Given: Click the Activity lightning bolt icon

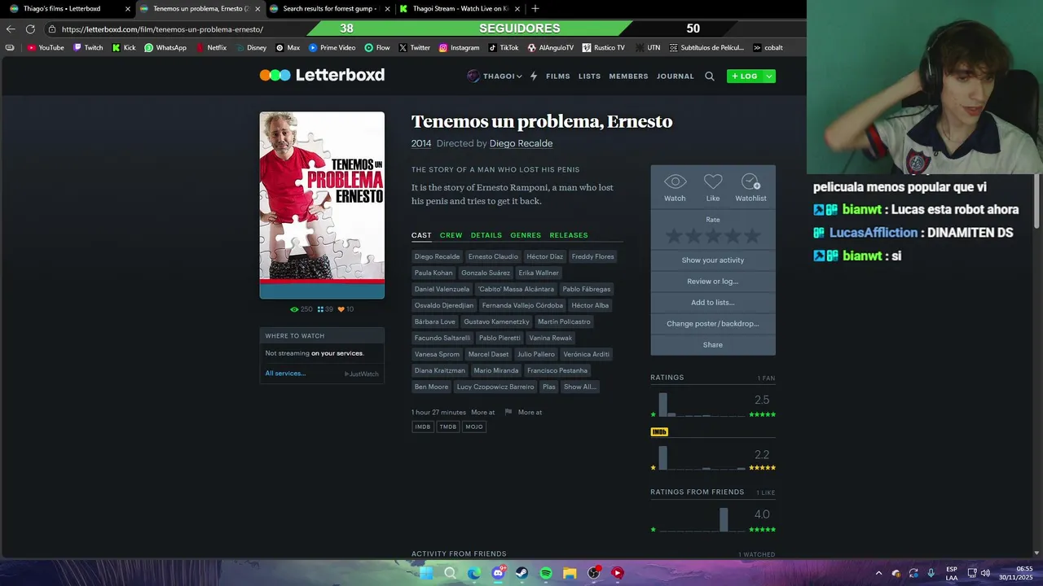Looking at the screenshot, I should click(534, 76).
